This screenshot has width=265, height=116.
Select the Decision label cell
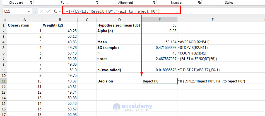pos(119,81)
